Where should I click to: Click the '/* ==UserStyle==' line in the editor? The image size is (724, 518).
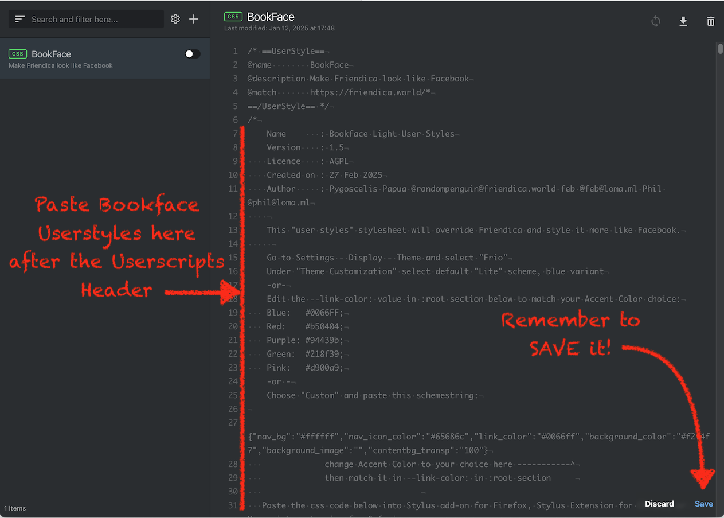tap(288, 51)
